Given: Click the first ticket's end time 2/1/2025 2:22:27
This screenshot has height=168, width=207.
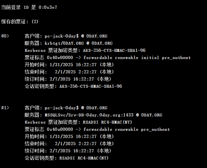Looking at the screenshot, I should tap(76, 72).
